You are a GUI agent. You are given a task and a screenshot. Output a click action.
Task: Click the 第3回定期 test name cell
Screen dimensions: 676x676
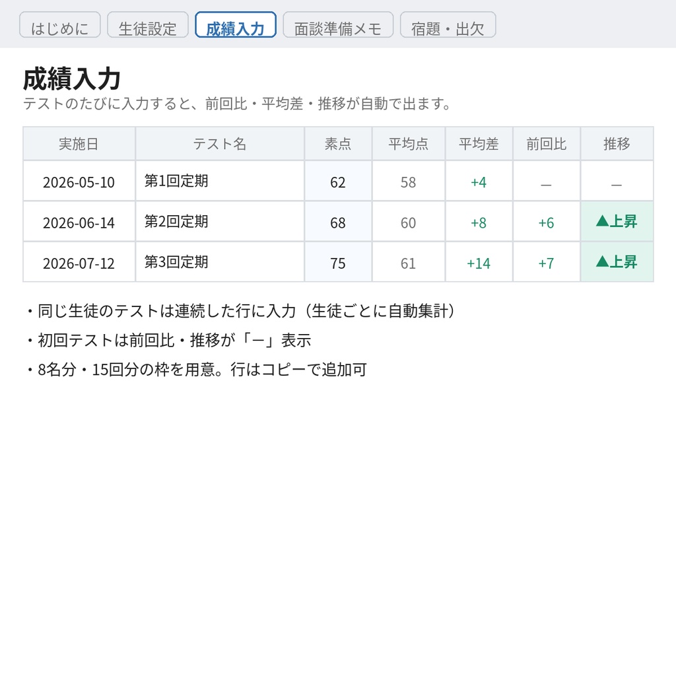coord(220,263)
